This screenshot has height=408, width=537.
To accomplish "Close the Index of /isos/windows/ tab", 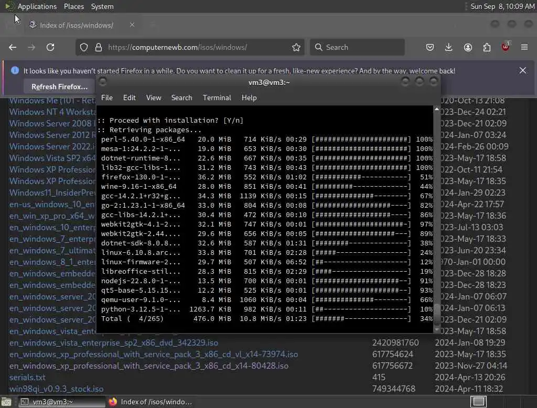I will pyautogui.click(x=132, y=25).
